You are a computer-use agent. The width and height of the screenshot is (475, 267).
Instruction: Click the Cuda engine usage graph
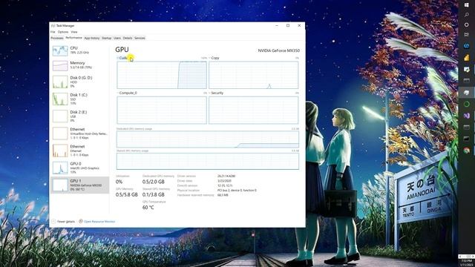coord(162,75)
